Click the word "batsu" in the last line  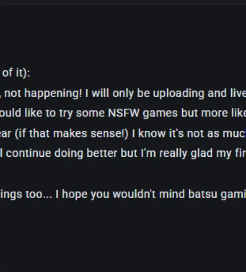click(203, 194)
